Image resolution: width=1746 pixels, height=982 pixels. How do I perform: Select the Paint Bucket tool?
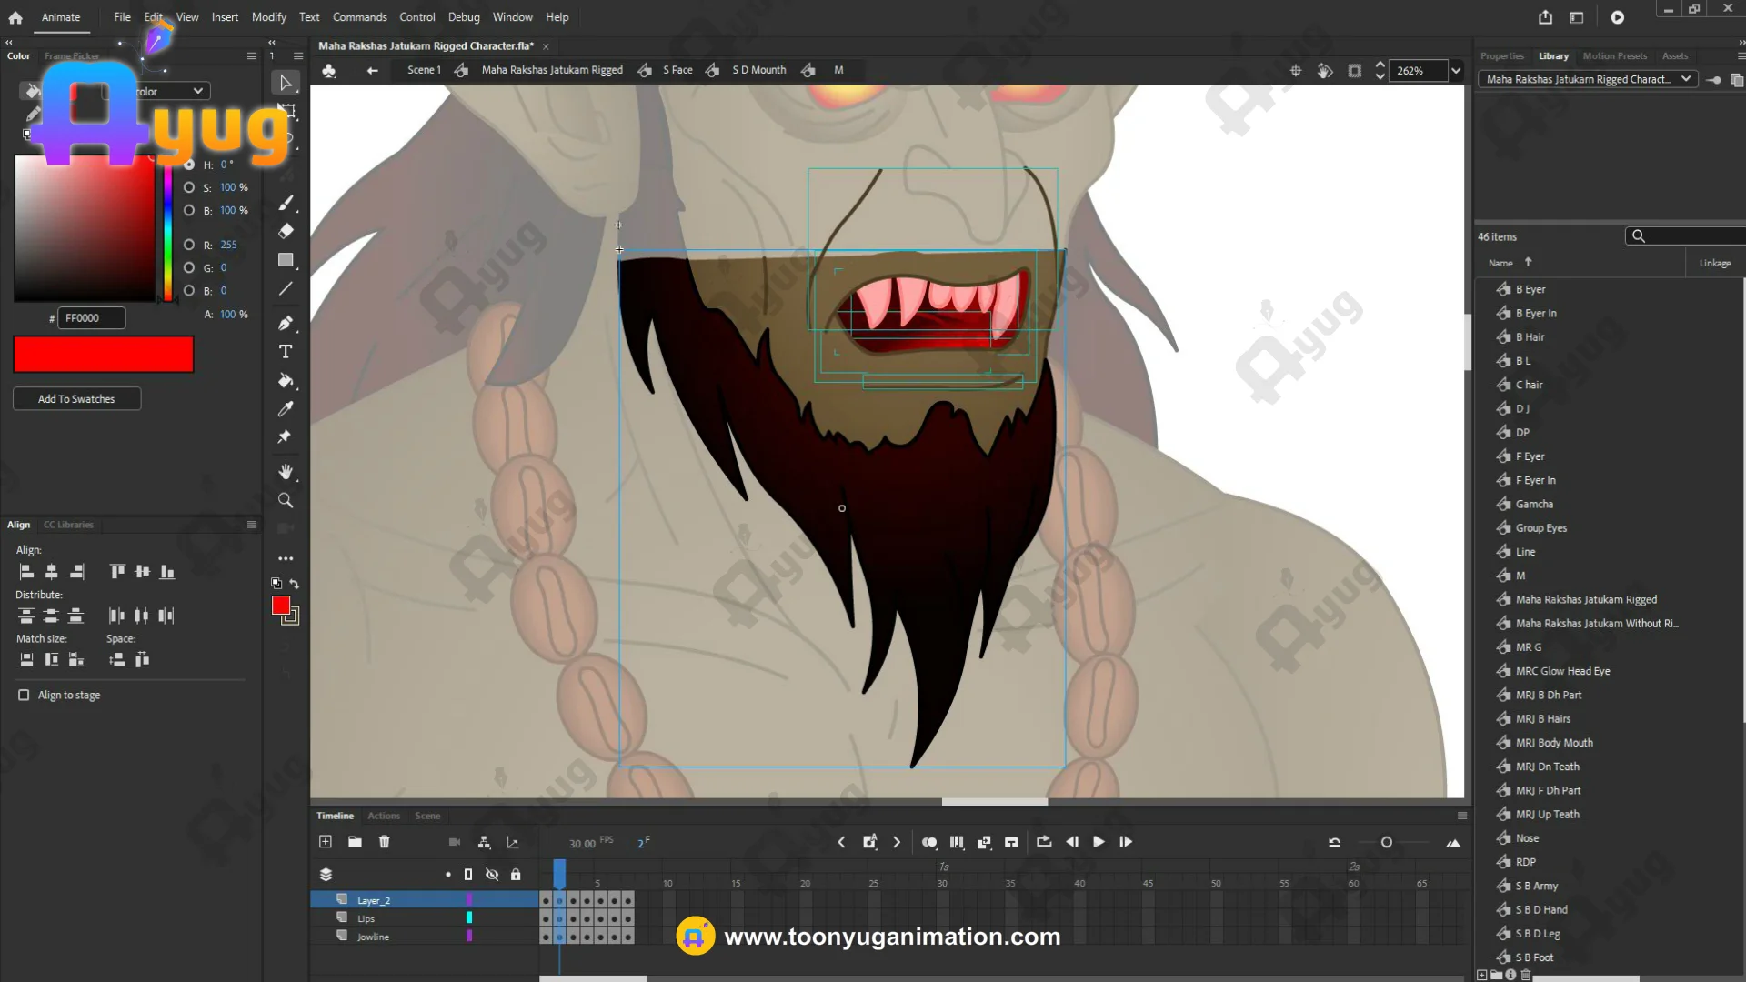[286, 380]
